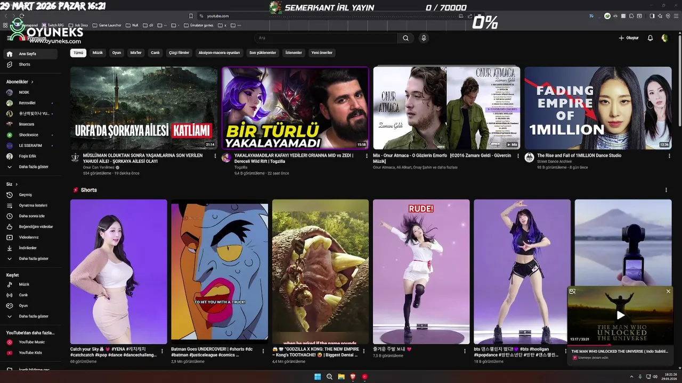Open the account avatar menu
682x383 pixels.
pos(664,38)
